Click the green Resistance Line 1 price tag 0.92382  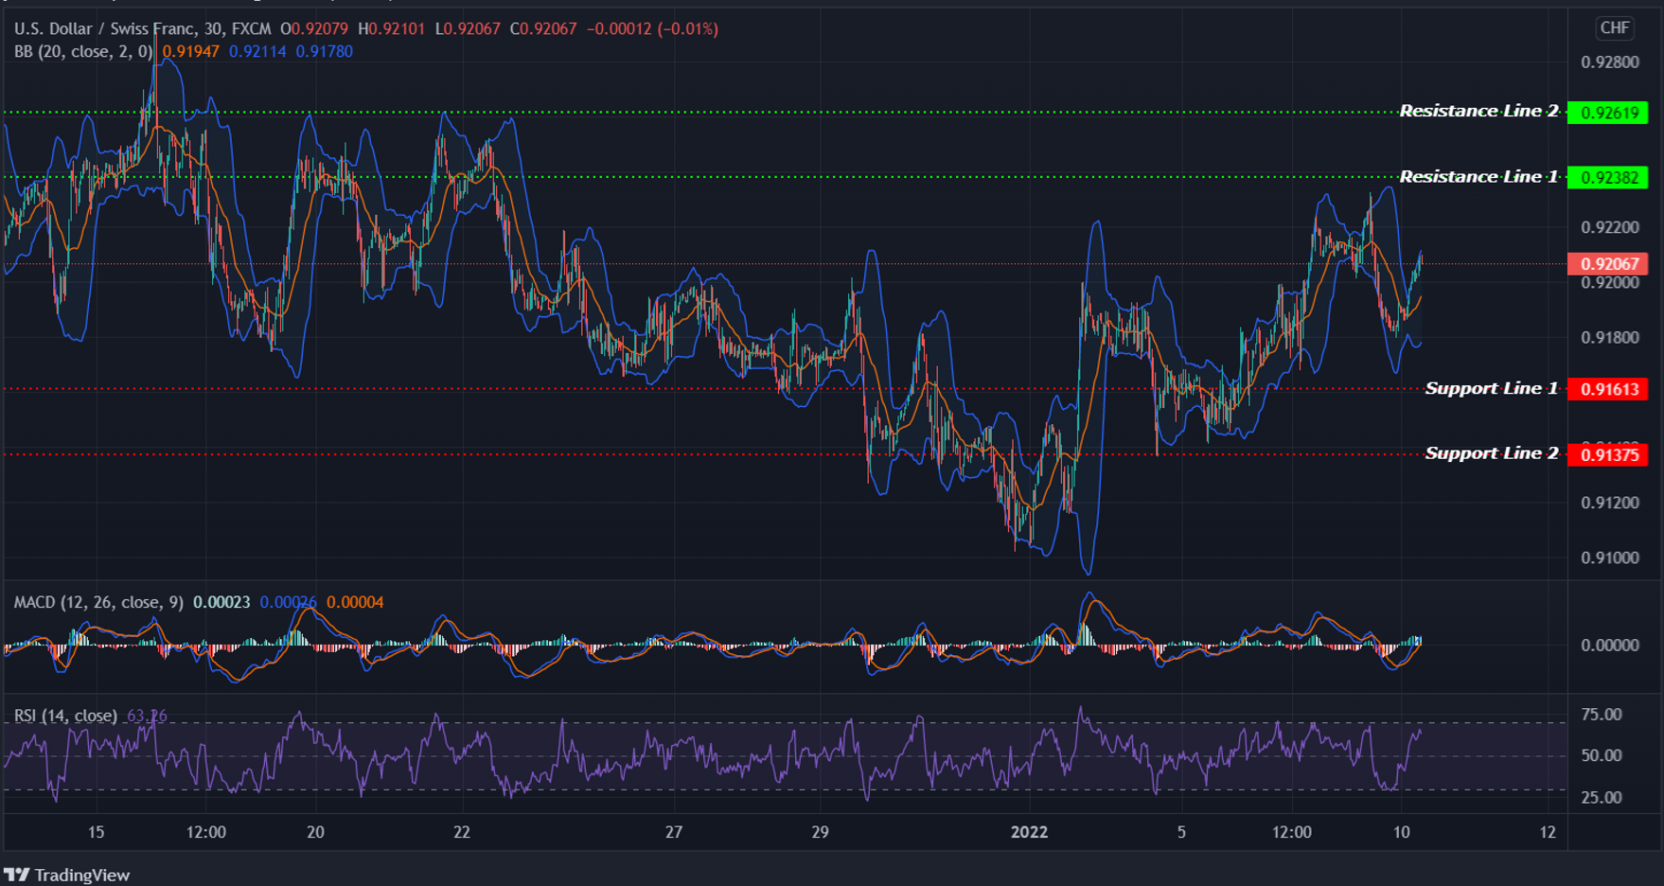1612,177
